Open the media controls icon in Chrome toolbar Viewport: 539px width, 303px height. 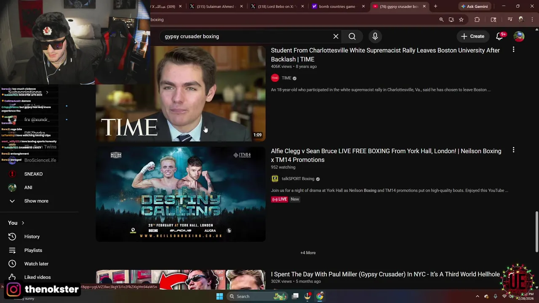pyautogui.click(x=510, y=19)
